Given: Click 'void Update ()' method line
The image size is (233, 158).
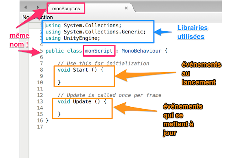Looking at the screenshot, I should click(x=82, y=101).
